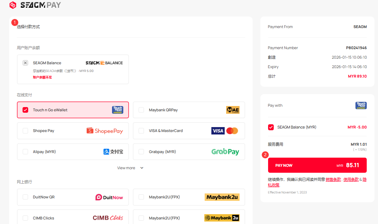The width and height of the screenshot is (378, 224).
Task: Click the DuitNow logo
Action: [109, 197]
